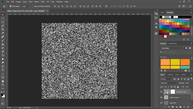Switch to the Channels tab
Image resolution: width=193 pixels, height=109 pixels.
coord(170,75)
